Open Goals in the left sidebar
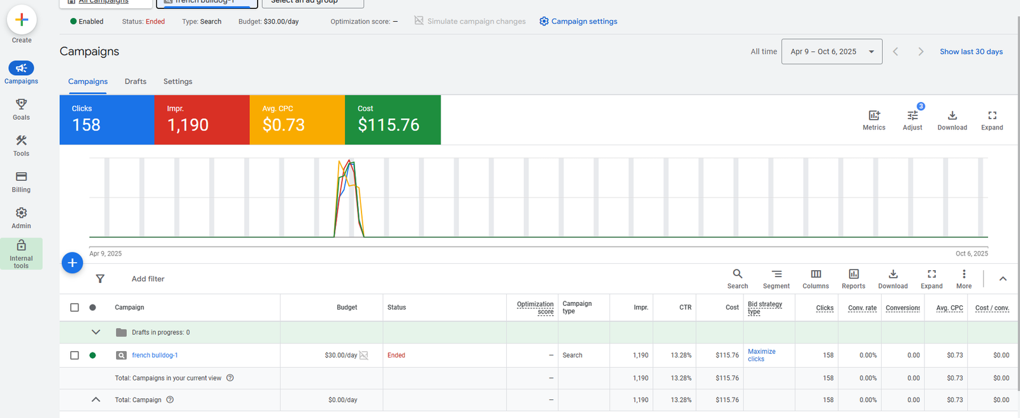Image resolution: width=1020 pixels, height=418 pixels. (21, 104)
